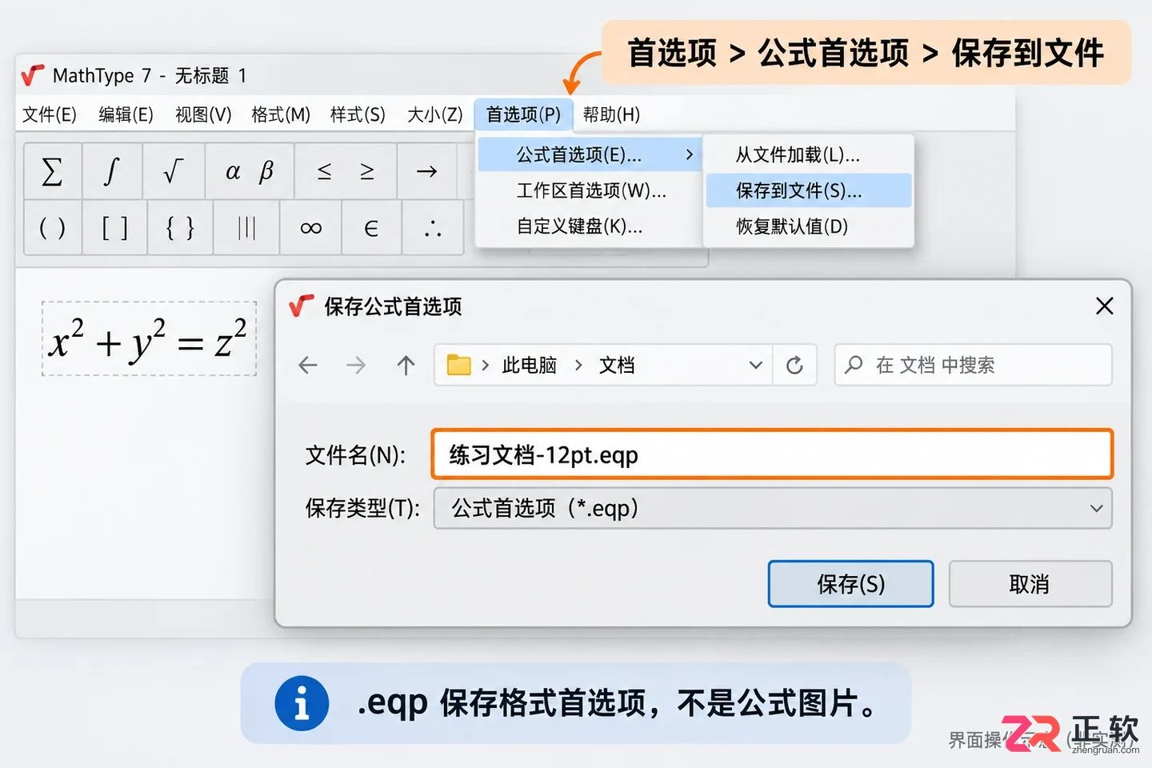Expand the chevron before 此电脑 in path

point(486,366)
